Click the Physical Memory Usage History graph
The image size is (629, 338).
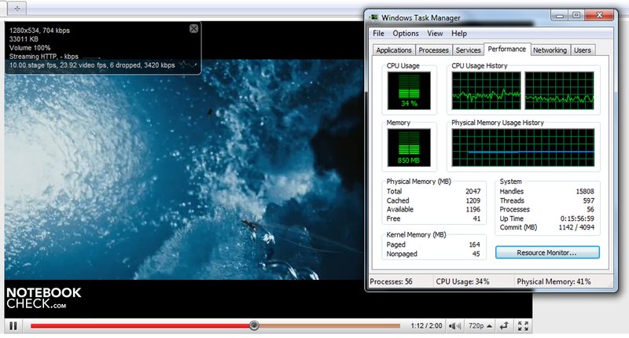[x=523, y=148]
